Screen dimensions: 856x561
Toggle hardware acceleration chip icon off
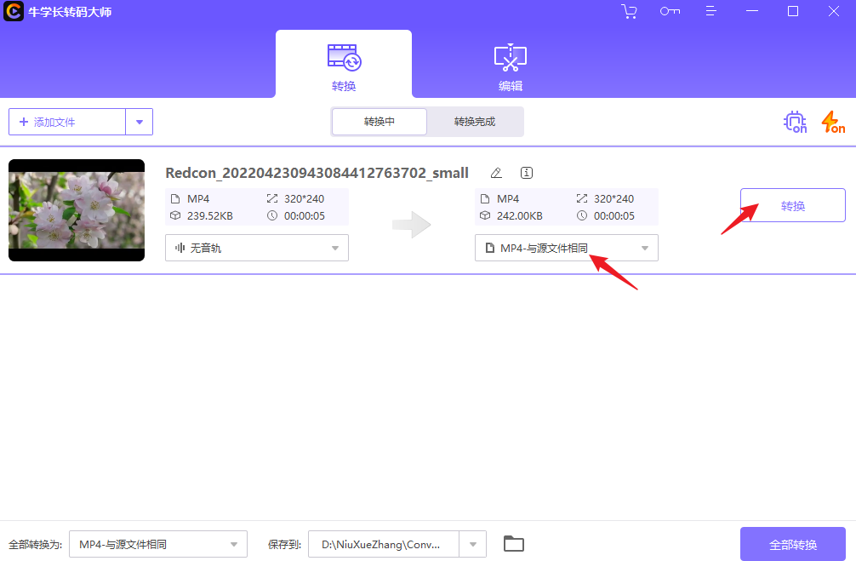pos(793,122)
